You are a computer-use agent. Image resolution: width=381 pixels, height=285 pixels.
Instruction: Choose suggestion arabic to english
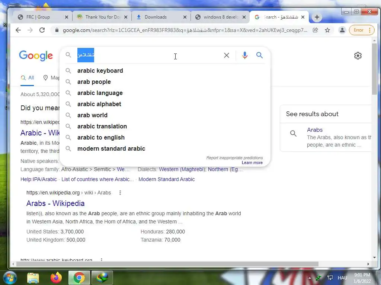(x=165, y=137)
